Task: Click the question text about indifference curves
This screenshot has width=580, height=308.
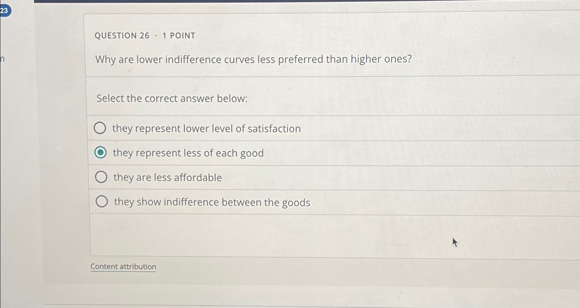Action: 254,59
